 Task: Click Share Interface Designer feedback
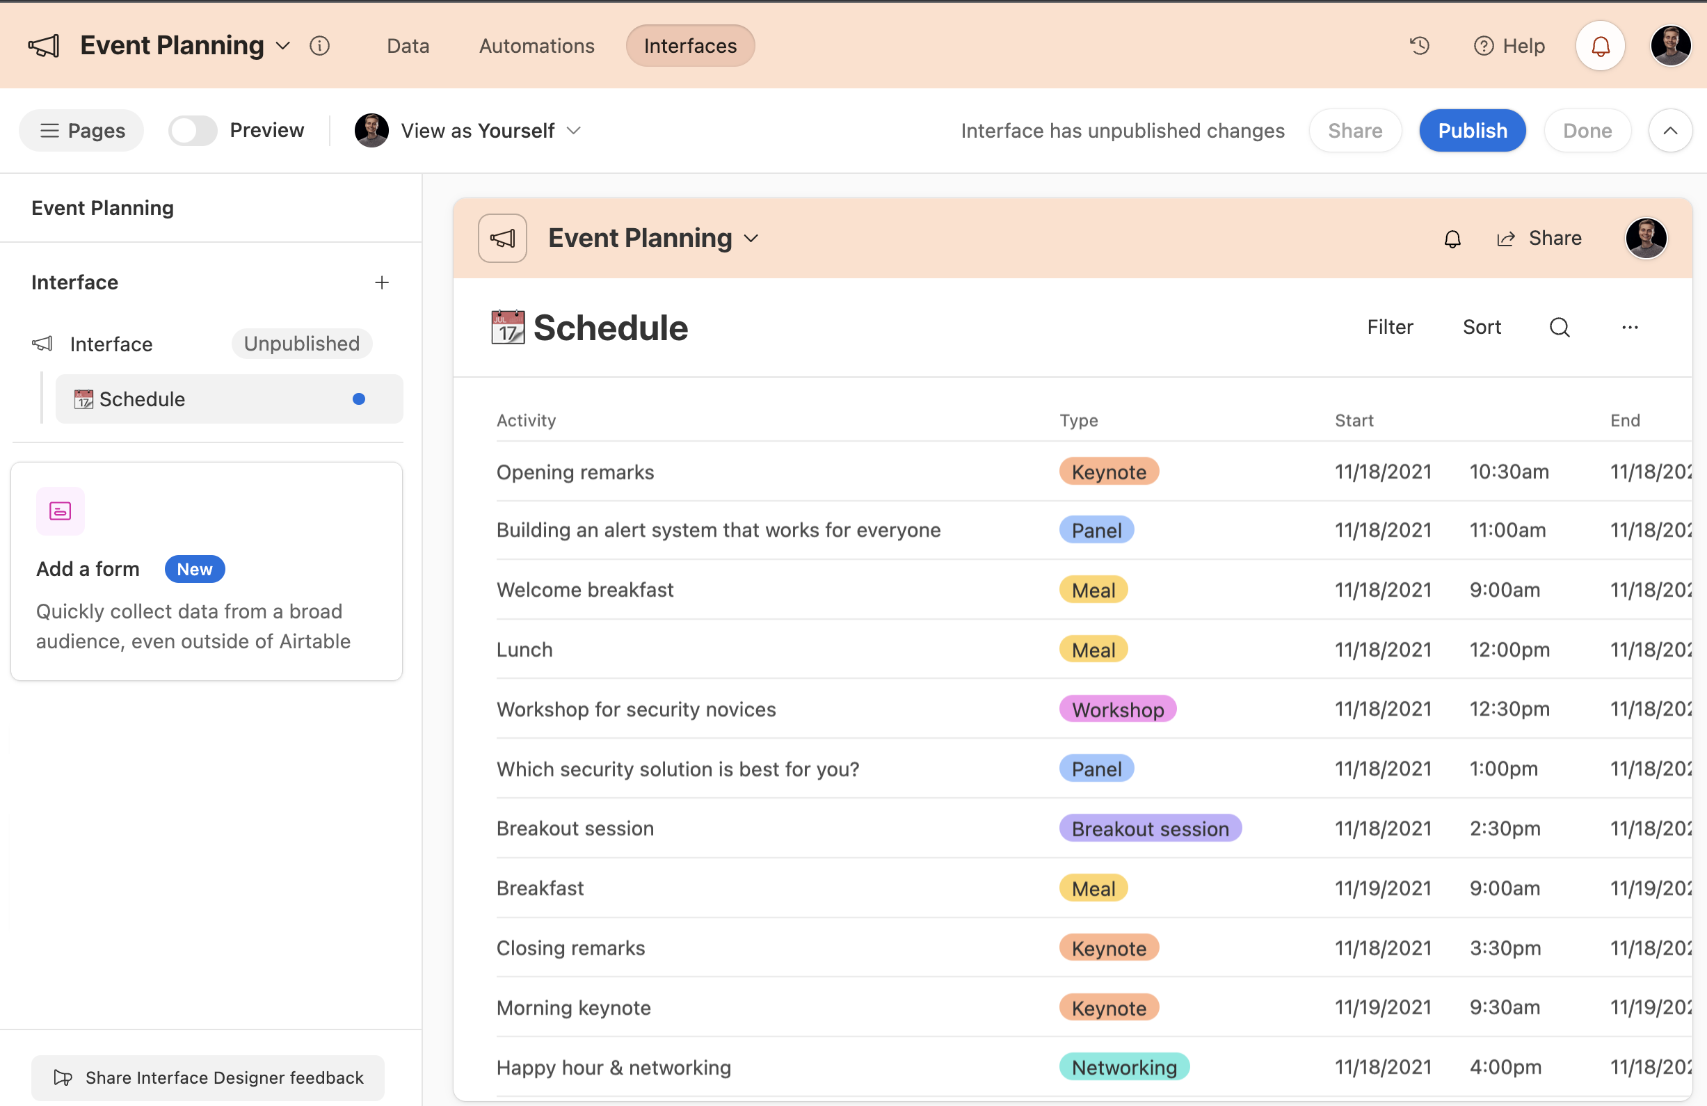pos(208,1077)
